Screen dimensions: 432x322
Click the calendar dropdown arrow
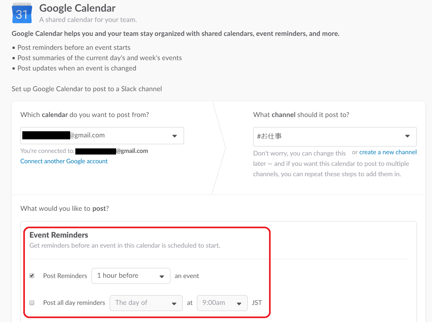click(x=175, y=136)
